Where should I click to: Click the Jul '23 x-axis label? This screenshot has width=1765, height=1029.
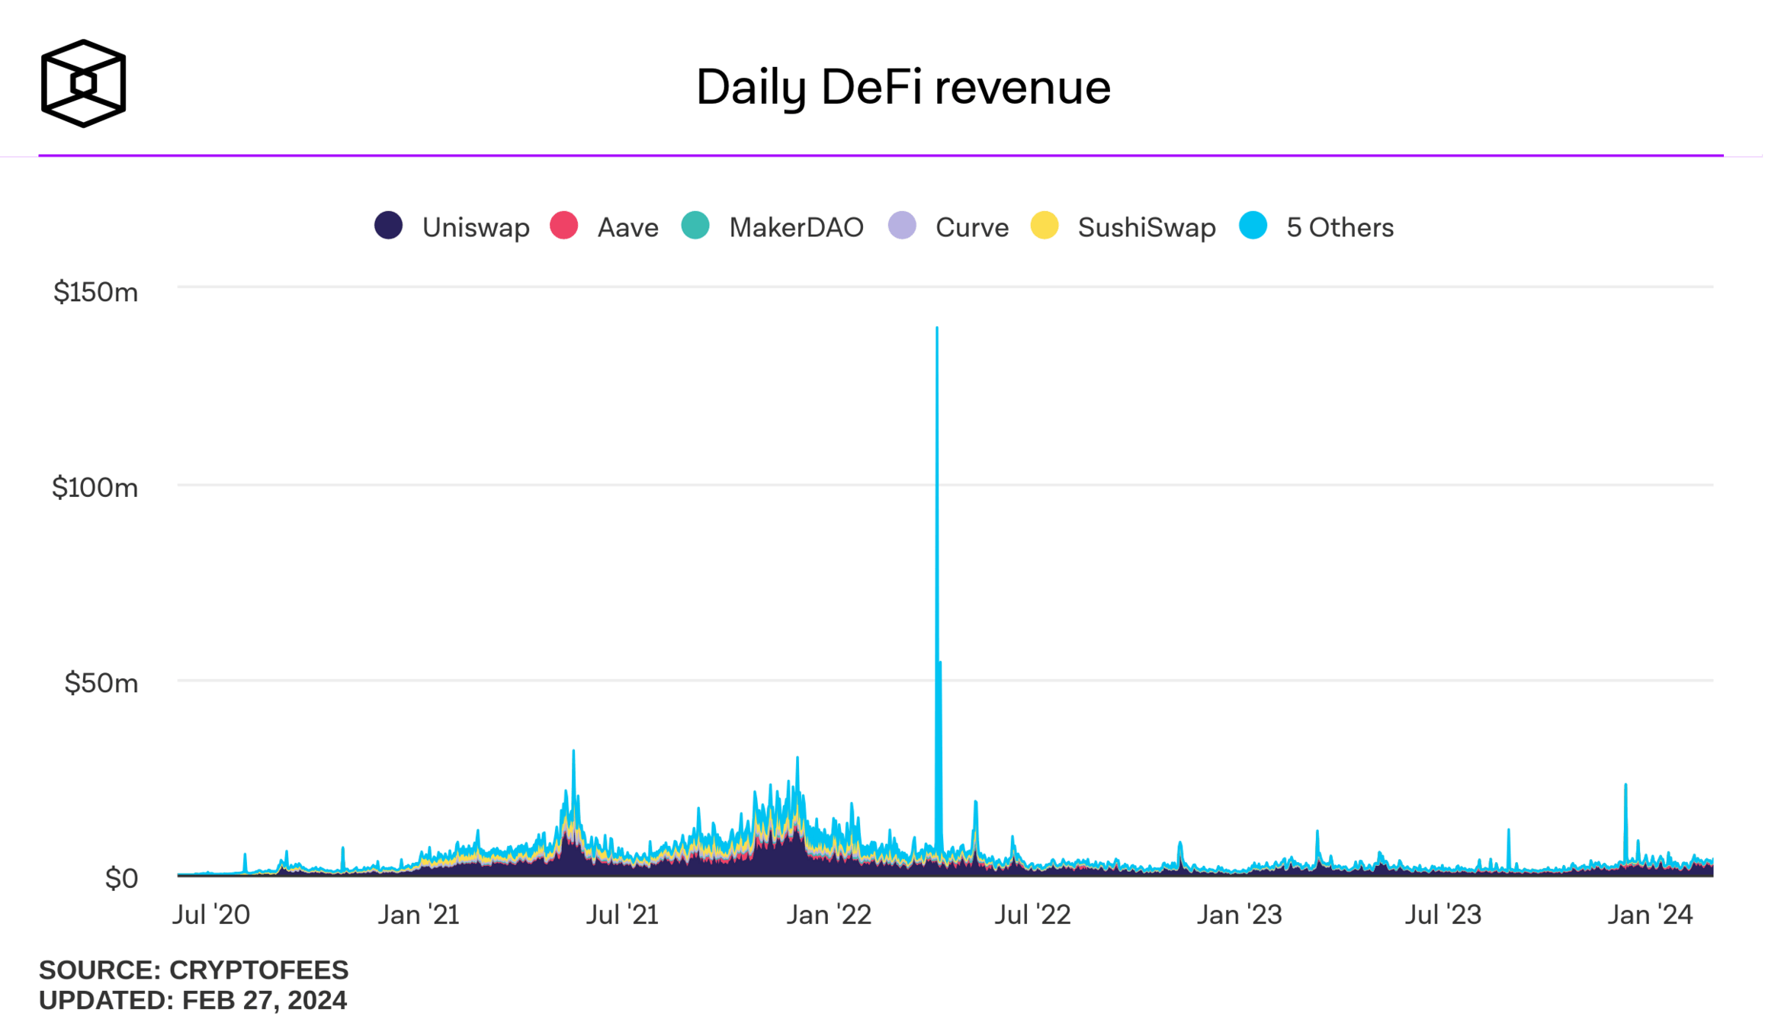pos(1443,915)
